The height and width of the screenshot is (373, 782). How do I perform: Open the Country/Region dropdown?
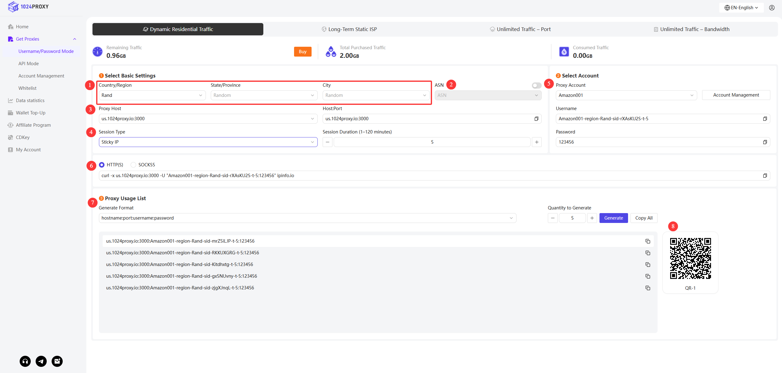pos(152,95)
